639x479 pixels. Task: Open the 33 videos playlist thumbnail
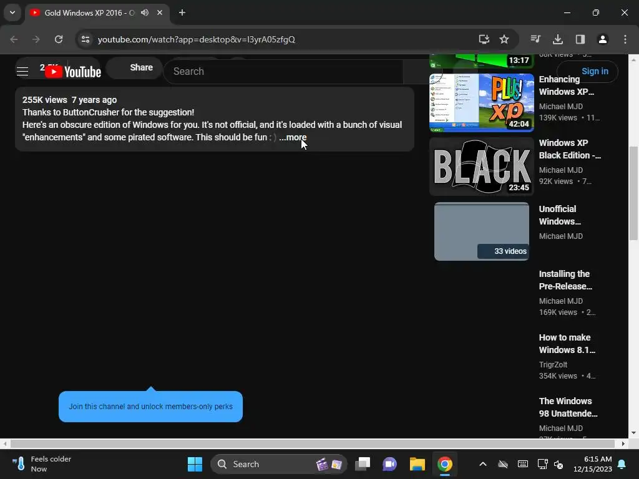(482, 231)
